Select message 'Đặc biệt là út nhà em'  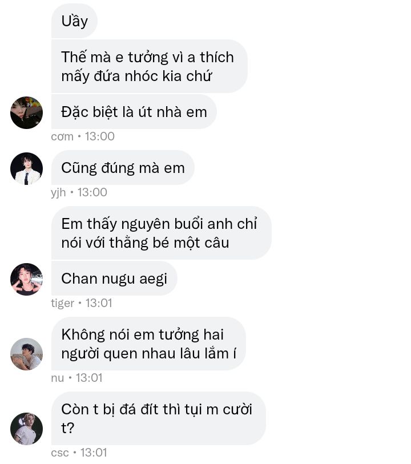[x=134, y=112]
